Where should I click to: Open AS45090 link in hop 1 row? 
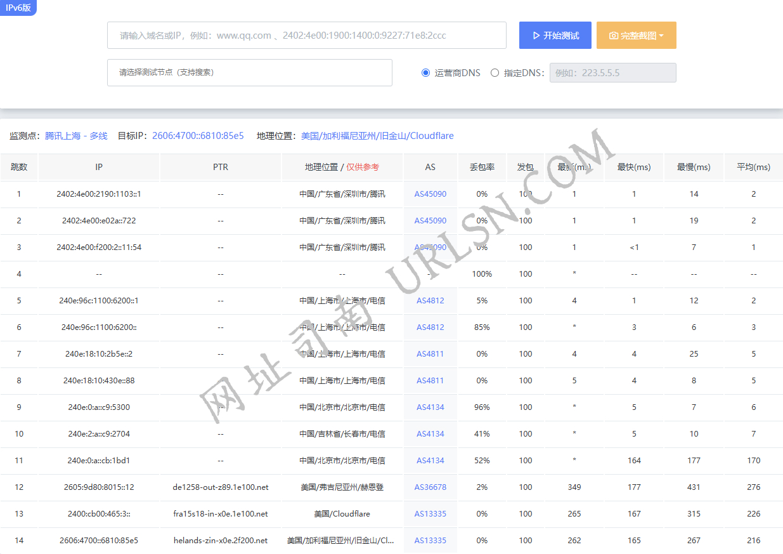(x=430, y=194)
